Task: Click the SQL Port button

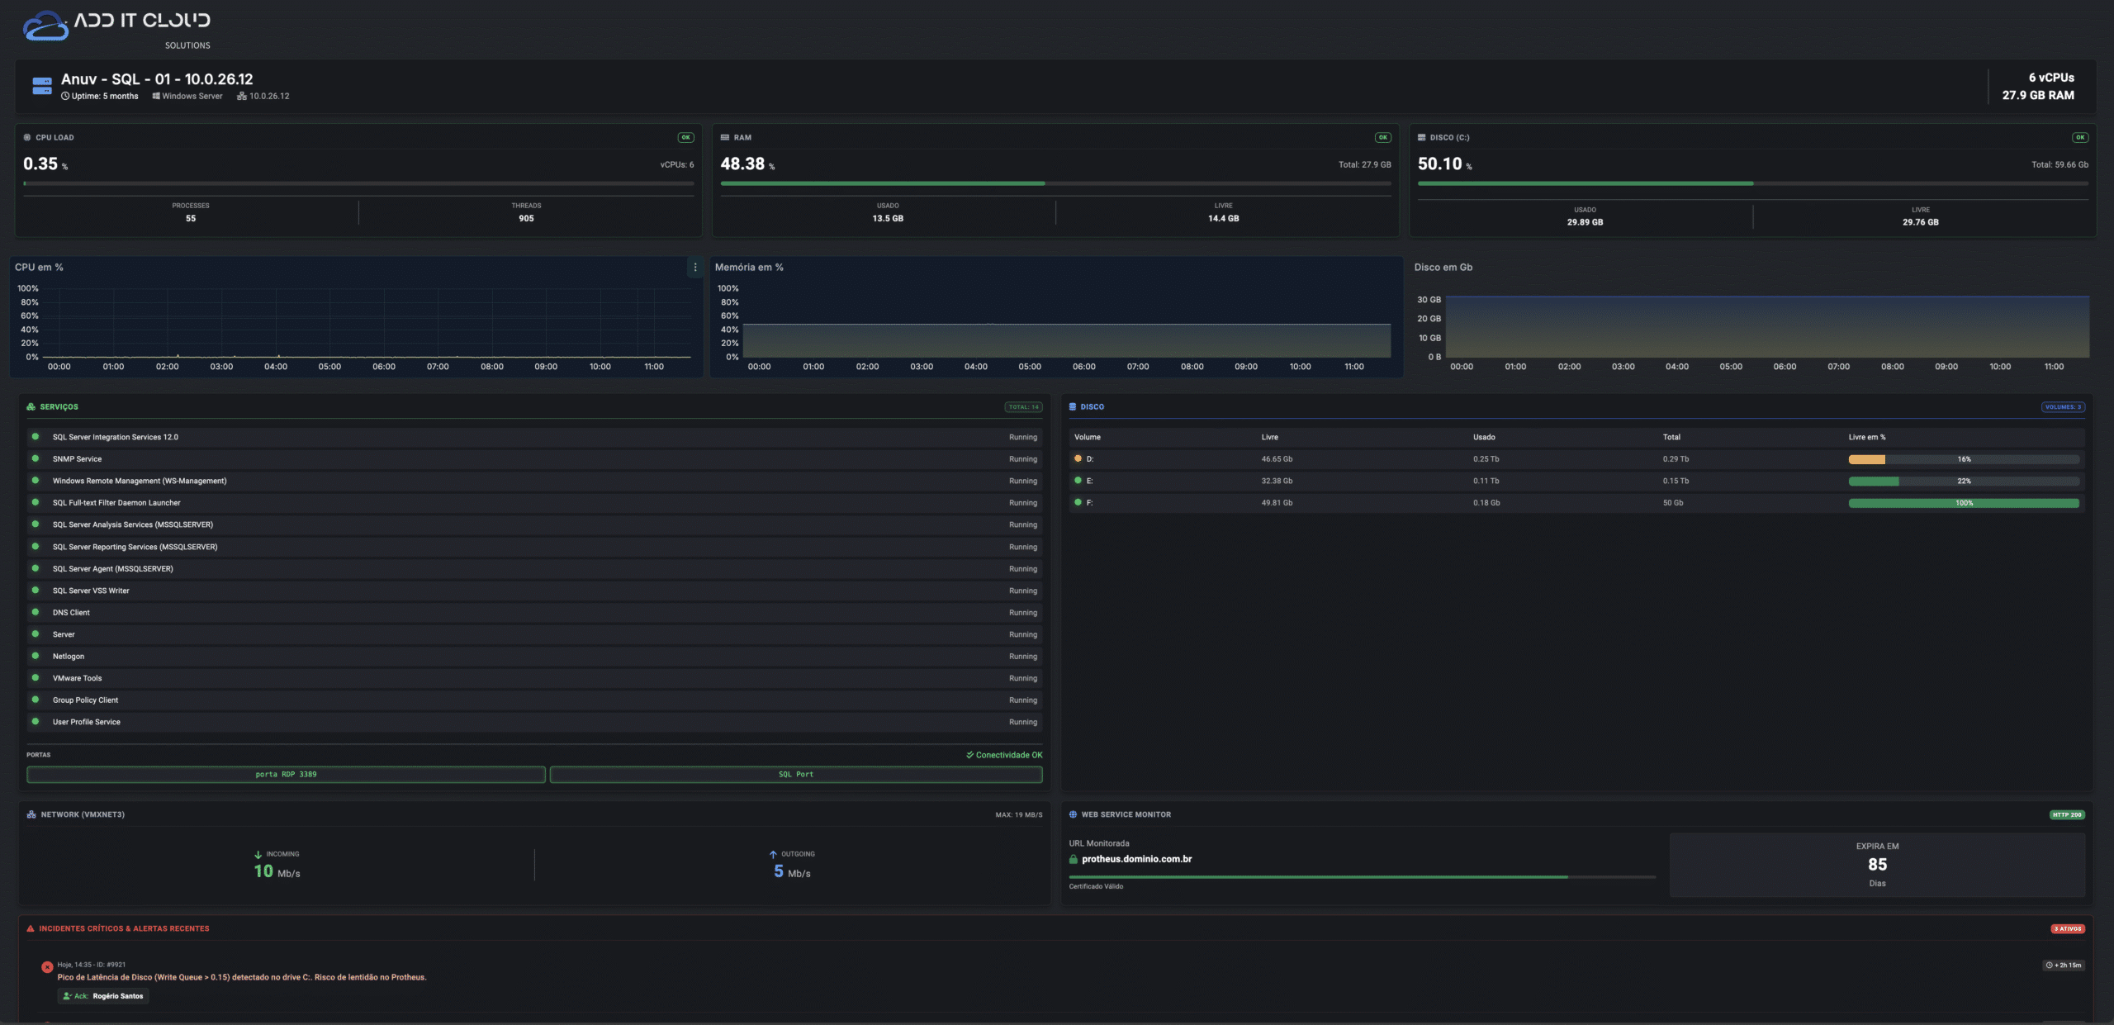Action: 795,774
